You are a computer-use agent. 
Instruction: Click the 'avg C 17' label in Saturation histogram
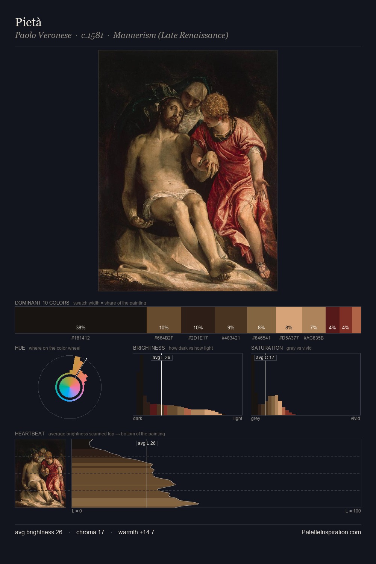click(x=265, y=358)
